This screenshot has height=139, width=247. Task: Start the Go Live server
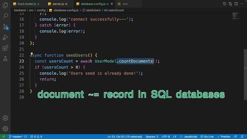coord(207,137)
